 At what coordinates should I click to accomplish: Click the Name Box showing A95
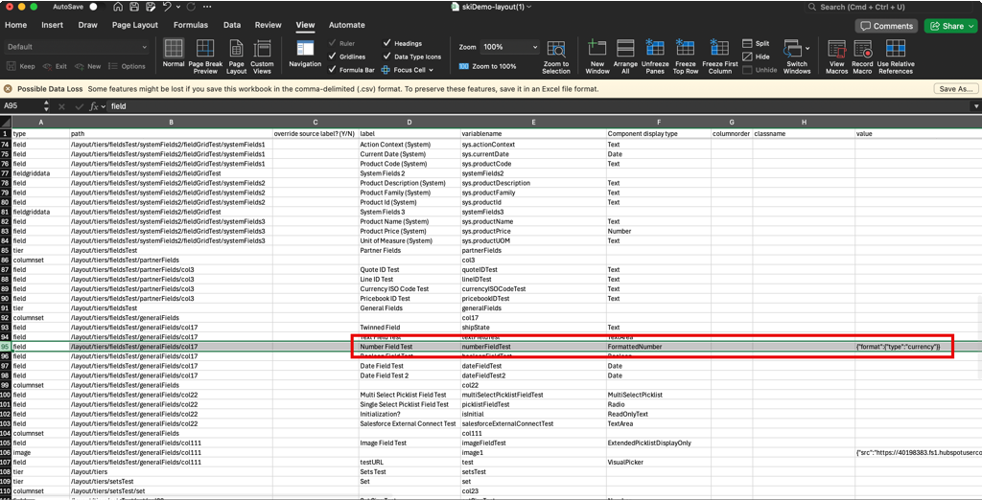tap(21, 106)
